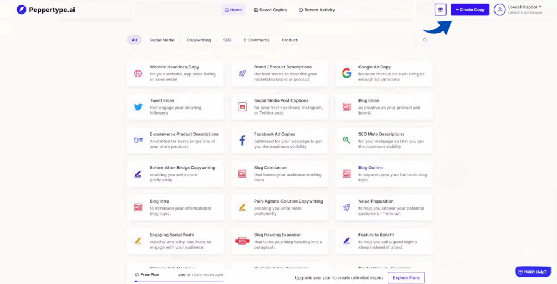Click the Blog Heading Expander beta icon
Screen dimensions: 557x284
point(242,241)
